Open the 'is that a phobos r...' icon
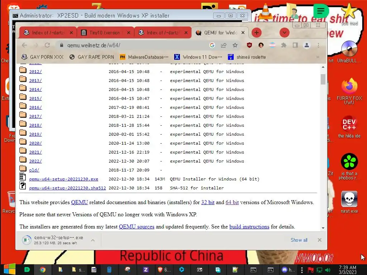Screen dimensions: 367x275 click(x=349, y=167)
